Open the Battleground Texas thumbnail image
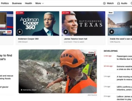This screenshot has width=132, height=101. [x=83, y=23]
